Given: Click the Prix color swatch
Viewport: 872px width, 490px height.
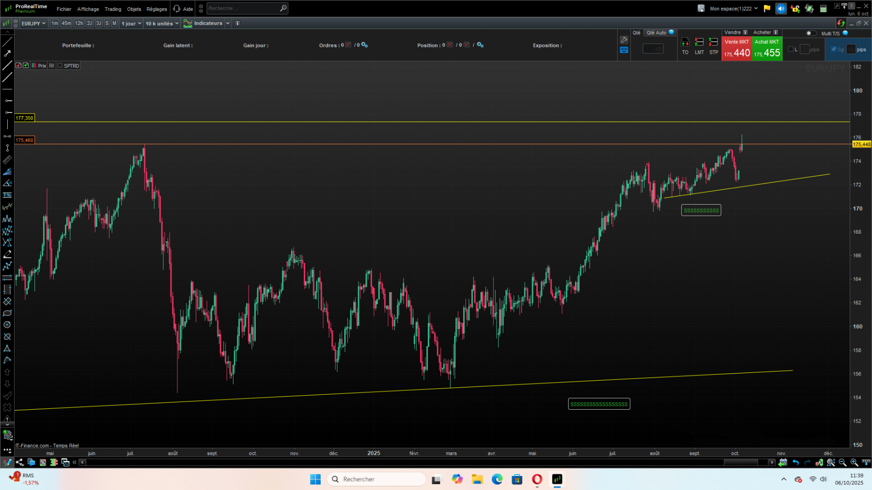Looking at the screenshot, I should point(34,65).
